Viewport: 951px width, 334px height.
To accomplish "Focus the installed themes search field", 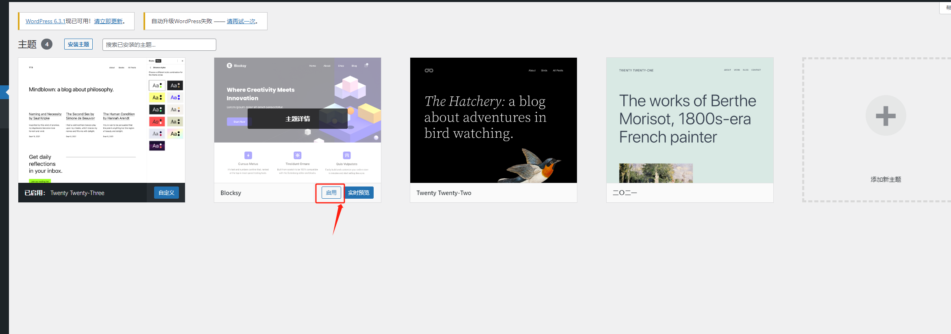I will coord(159,45).
